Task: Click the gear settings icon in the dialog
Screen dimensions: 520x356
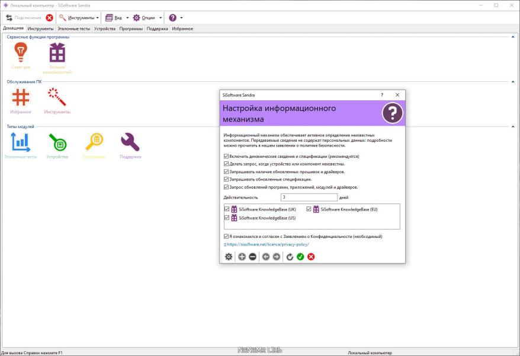Action: 229,257
